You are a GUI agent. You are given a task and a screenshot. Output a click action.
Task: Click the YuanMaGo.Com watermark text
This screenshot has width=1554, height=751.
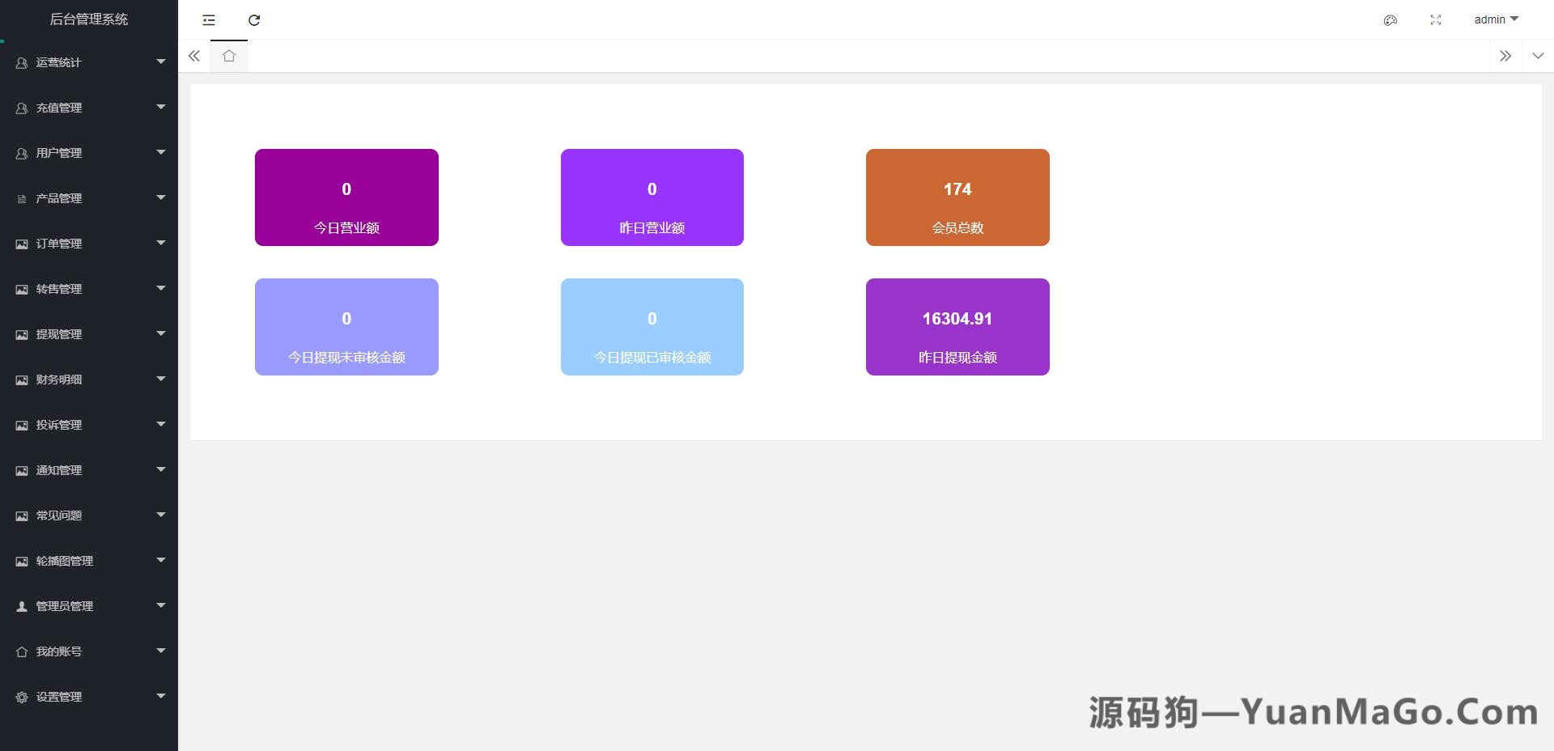tap(1311, 711)
